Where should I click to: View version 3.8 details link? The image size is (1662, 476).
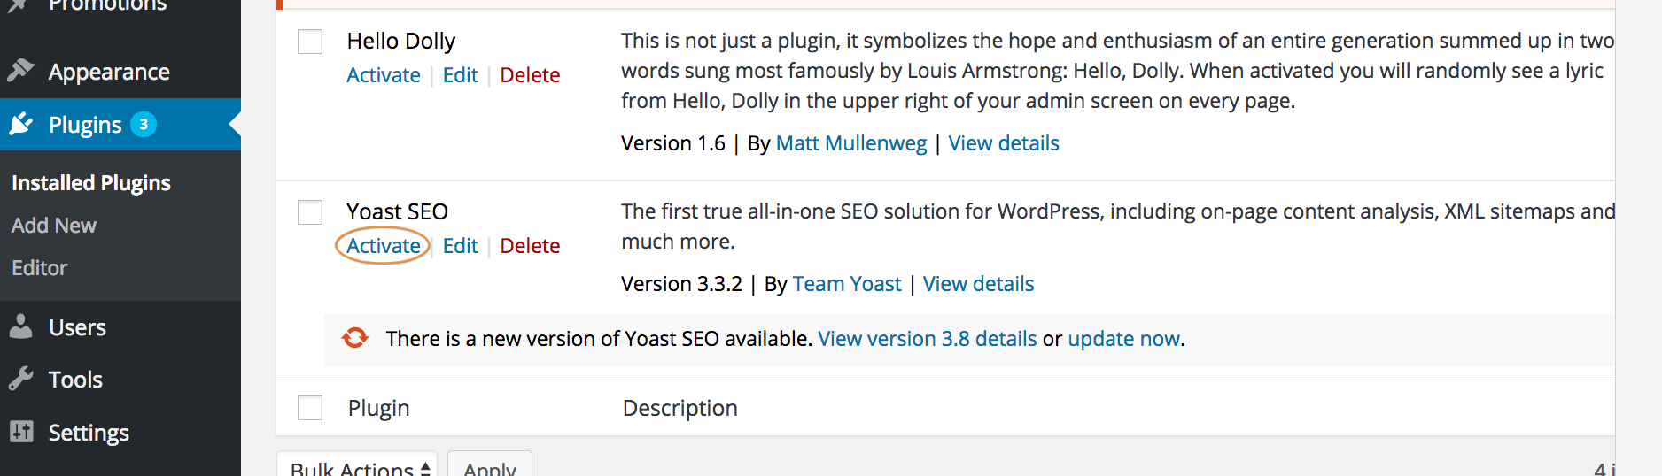(927, 339)
